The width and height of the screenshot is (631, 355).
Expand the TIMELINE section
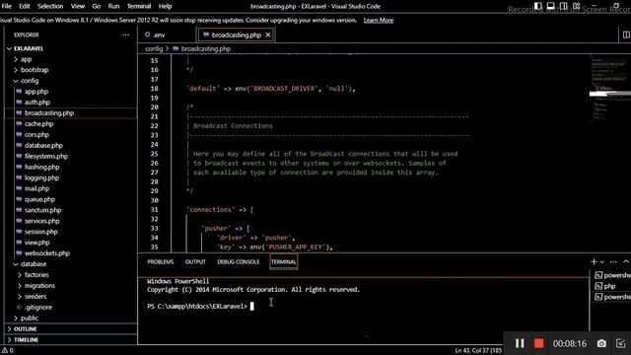pyautogui.click(x=27, y=339)
